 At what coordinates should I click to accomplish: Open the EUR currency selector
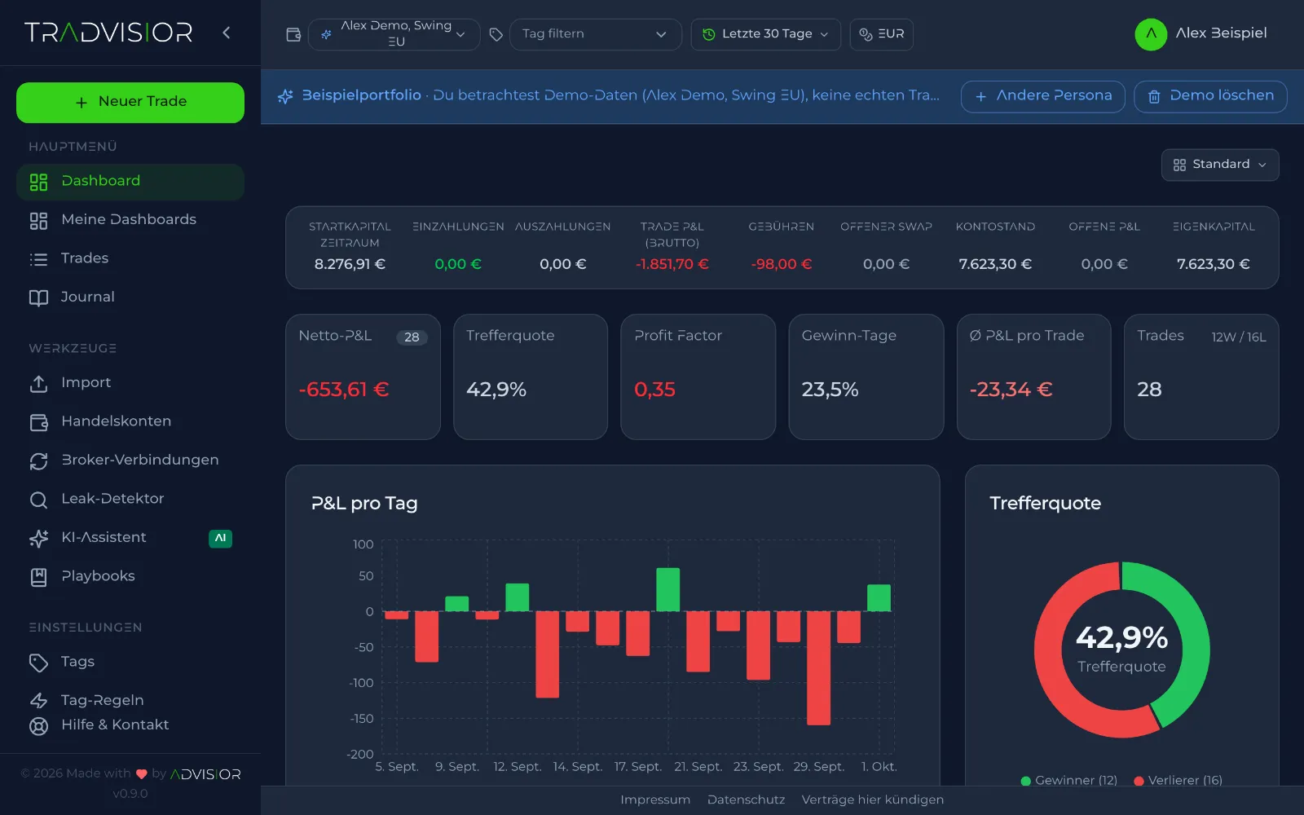click(881, 34)
